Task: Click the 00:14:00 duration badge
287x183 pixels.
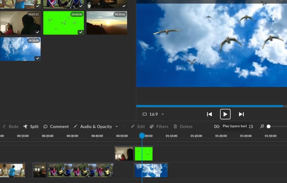Action: pos(34,40)
